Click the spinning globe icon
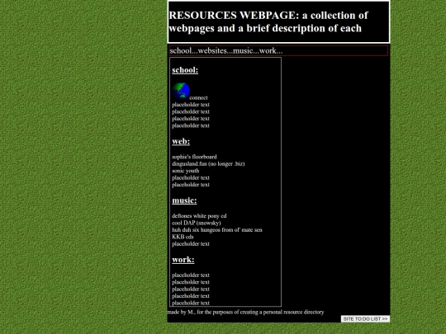The width and height of the screenshot is (446, 334). pos(181,91)
